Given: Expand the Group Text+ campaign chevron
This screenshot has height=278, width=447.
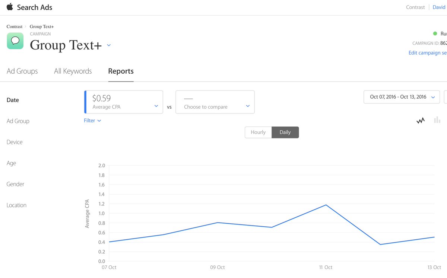Looking at the screenshot, I should (109, 45).
